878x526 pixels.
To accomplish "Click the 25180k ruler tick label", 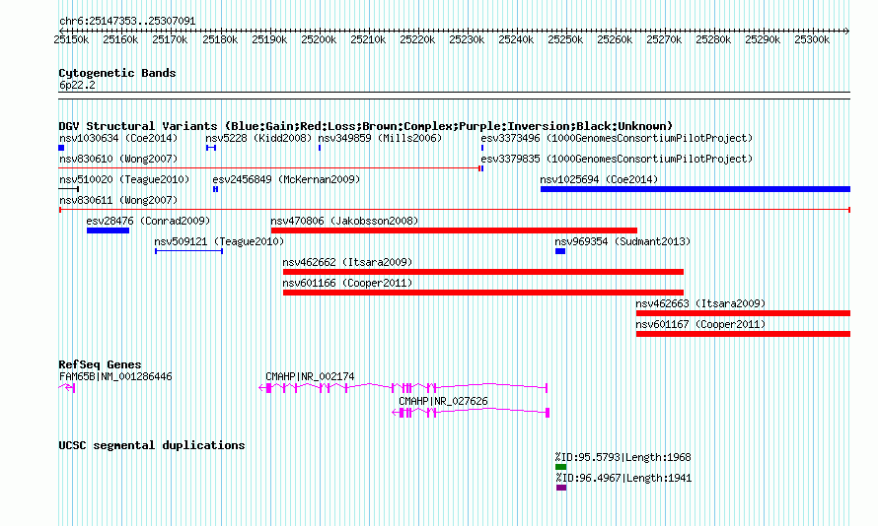I will coord(220,39).
